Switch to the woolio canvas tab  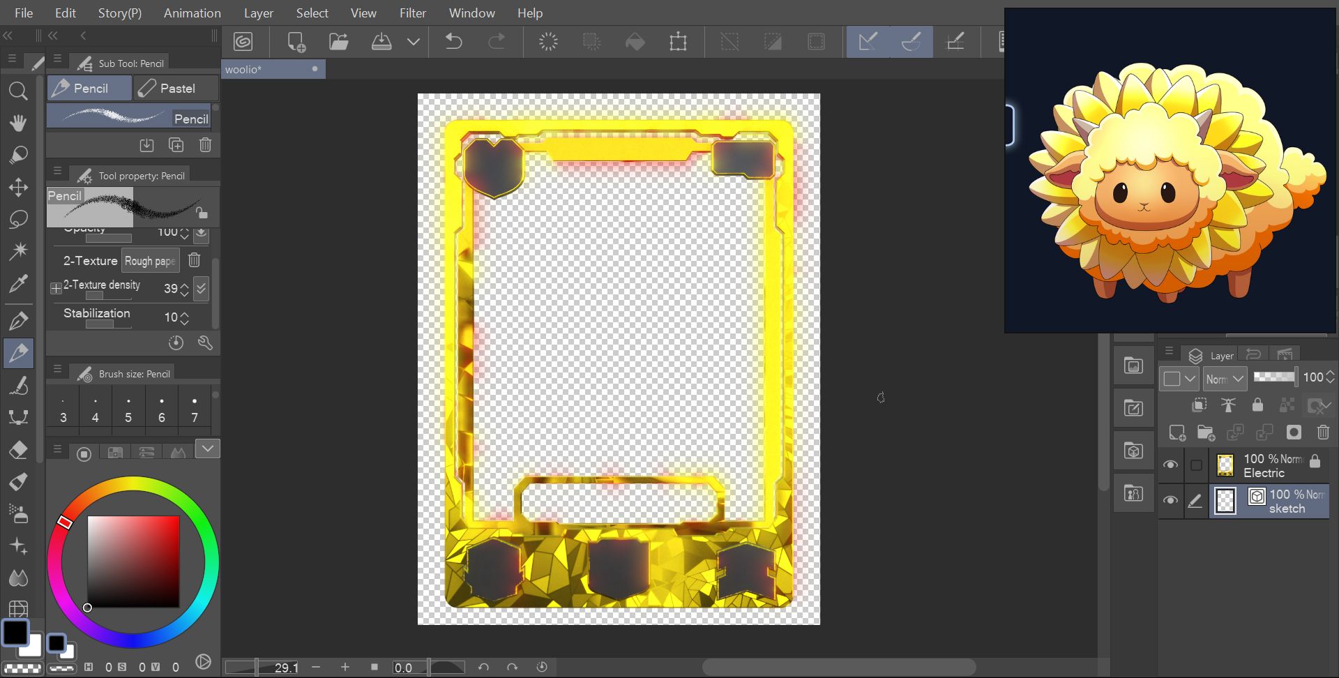click(273, 69)
